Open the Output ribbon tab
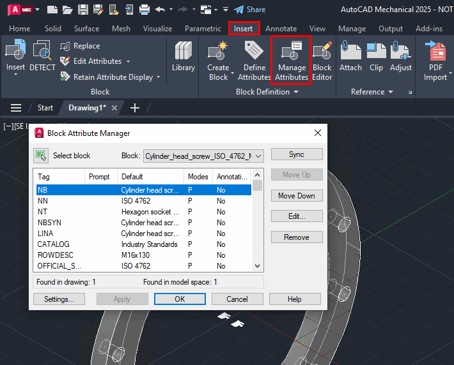Image resolution: width=454 pixels, height=365 pixels. [391, 29]
